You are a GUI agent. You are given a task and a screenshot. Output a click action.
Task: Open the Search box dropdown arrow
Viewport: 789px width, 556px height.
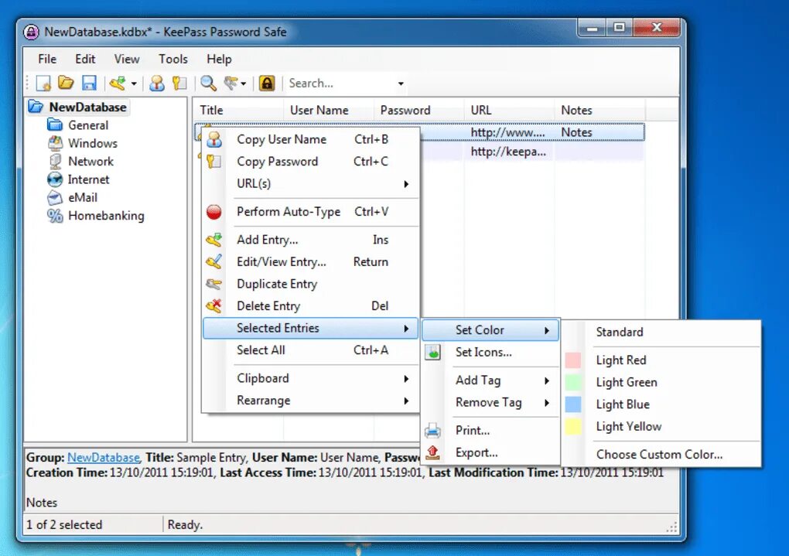click(x=401, y=84)
